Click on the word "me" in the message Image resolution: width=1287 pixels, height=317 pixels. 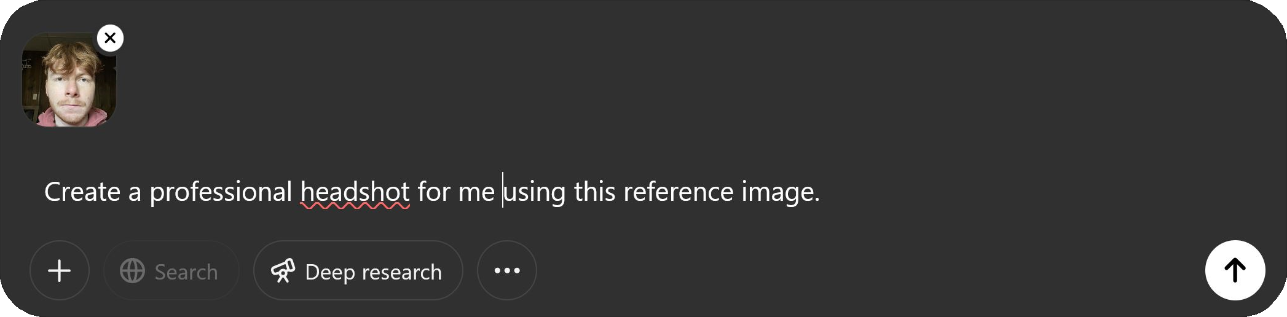click(476, 192)
